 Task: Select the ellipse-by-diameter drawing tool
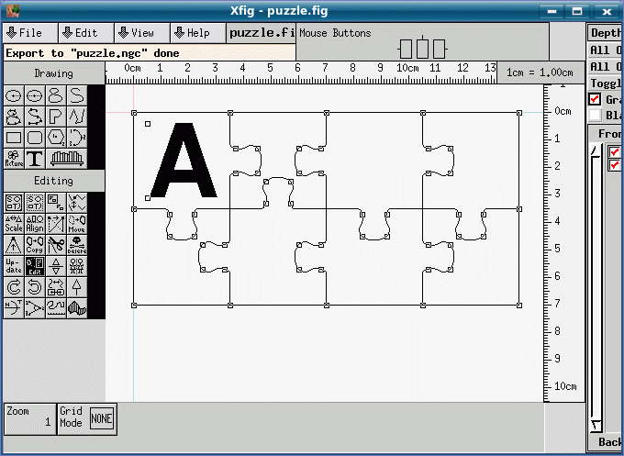pos(35,96)
